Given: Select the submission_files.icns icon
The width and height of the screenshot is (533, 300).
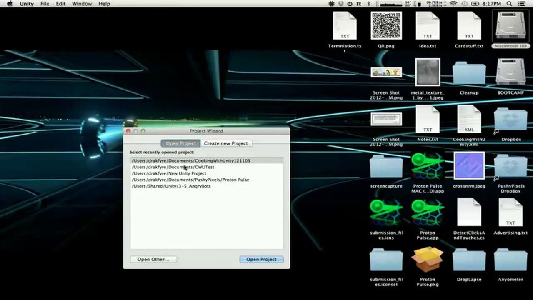Looking at the screenshot, I should 386,212.
